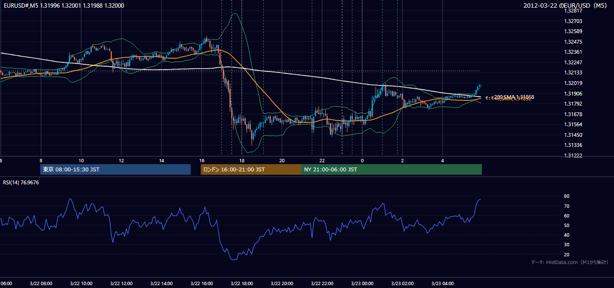Click the 3/22 16:00 bottom time label
The height and width of the screenshot is (288, 614).
tap(201, 284)
